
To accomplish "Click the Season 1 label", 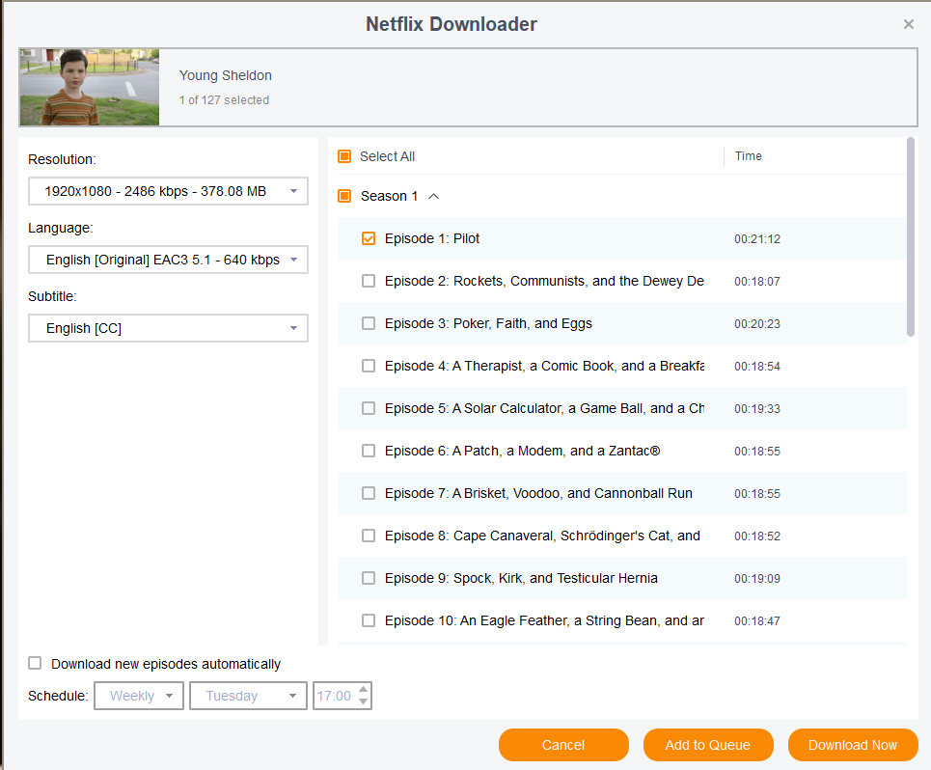I will click(x=390, y=196).
